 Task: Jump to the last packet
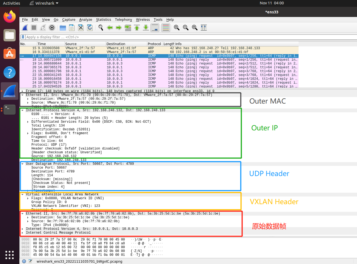[146, 28]
